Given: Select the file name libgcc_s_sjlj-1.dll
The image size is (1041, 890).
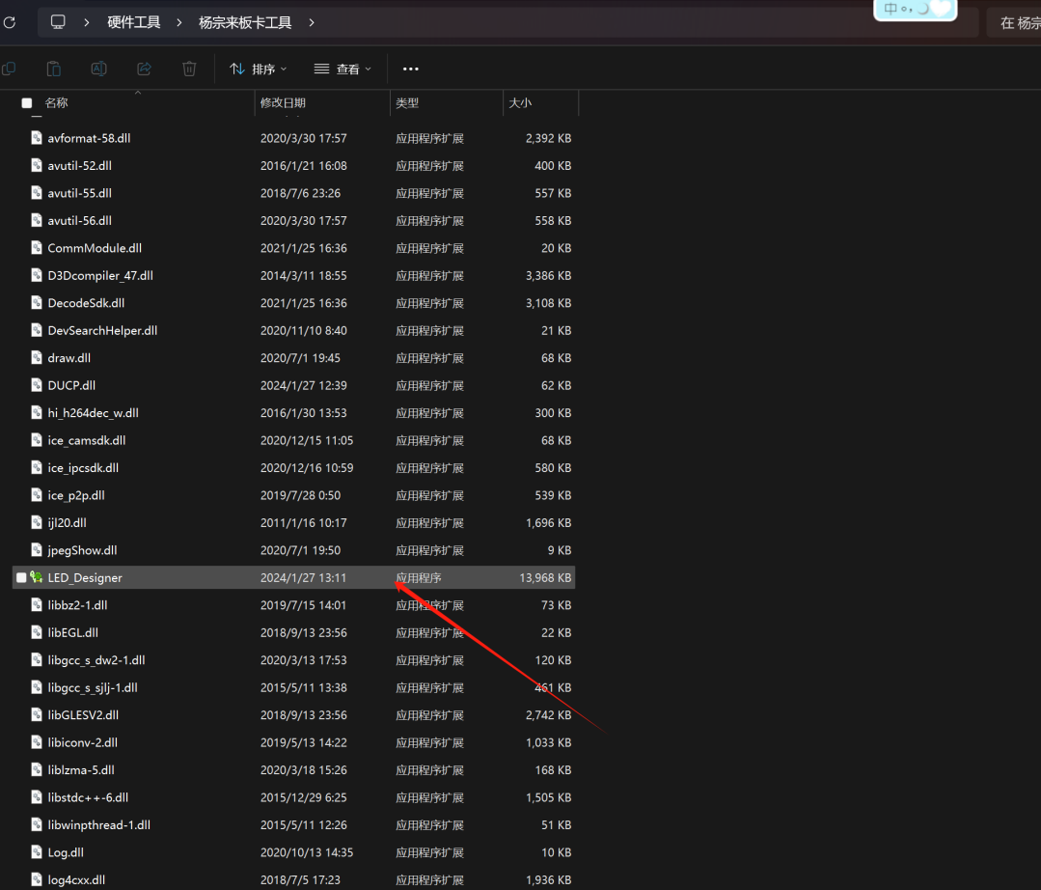Looking at the screenshot, I should 93,688.
